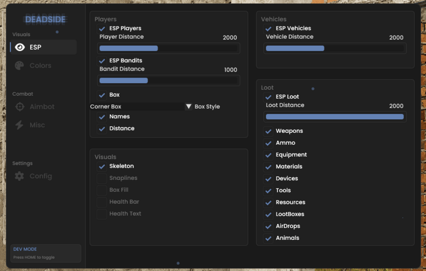Switch to the Aimbot tab

click(42, 107)
